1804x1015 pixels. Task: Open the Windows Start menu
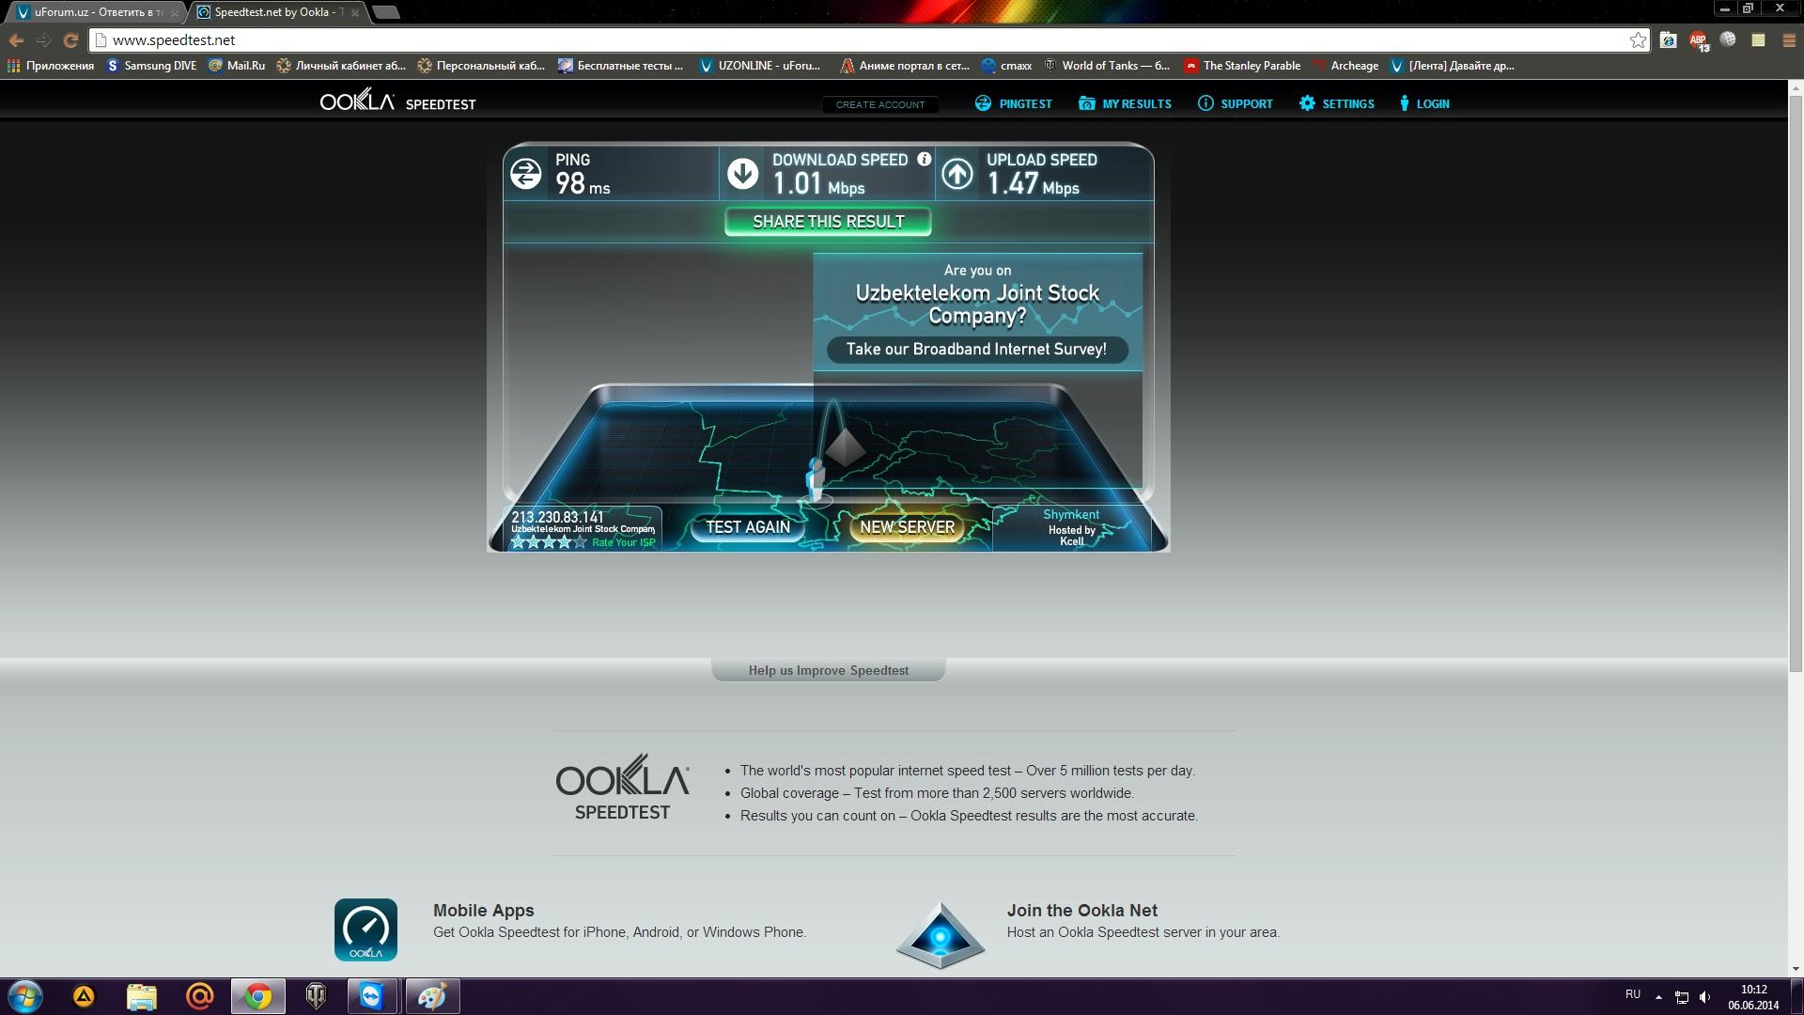click(x=25, y=996)
